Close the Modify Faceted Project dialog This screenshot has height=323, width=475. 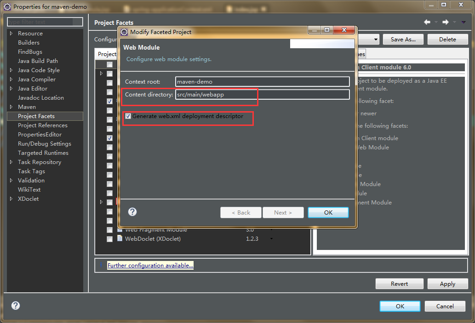tap(344, 30)
